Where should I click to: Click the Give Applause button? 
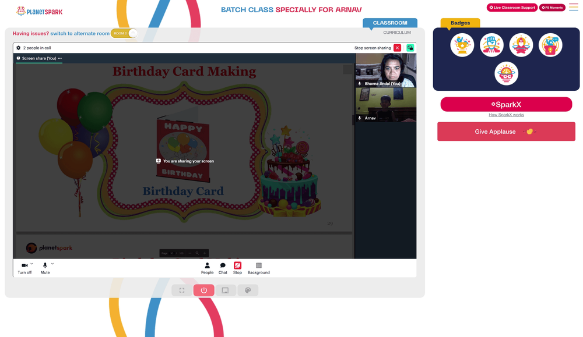coord(507,132)
